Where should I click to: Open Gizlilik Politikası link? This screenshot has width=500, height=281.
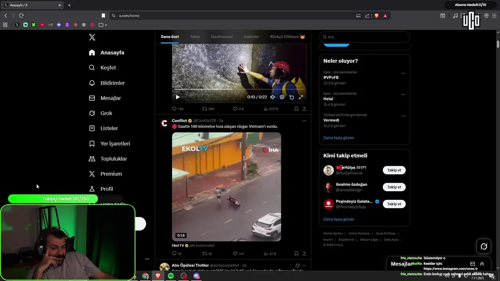pyautogui.click(x=359, y=233)
